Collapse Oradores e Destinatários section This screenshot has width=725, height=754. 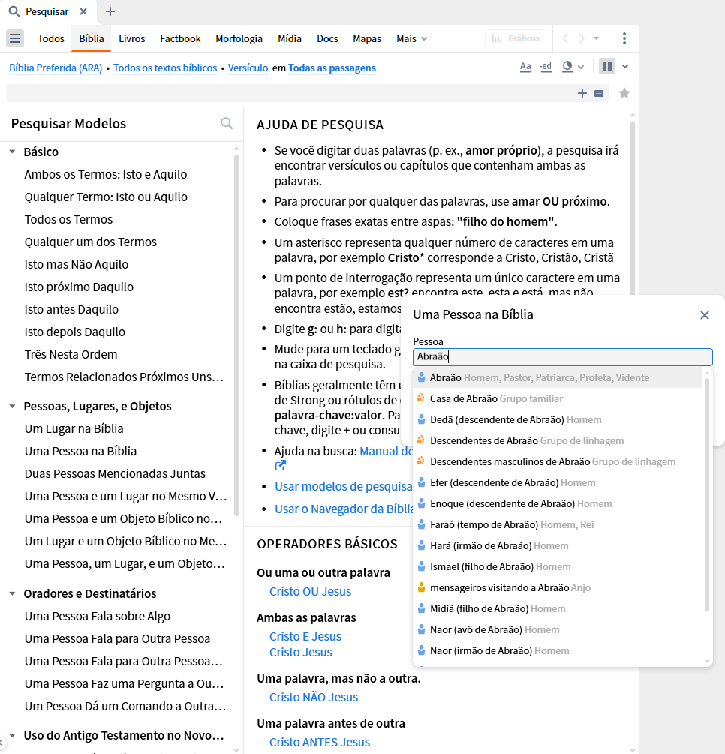[12, 594]
